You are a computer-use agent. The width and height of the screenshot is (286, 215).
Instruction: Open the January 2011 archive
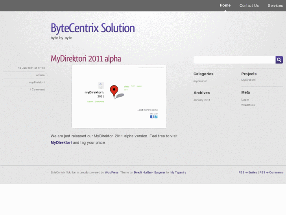coord(202,100)
